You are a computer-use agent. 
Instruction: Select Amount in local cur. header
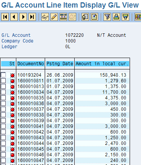click(102, 64)
